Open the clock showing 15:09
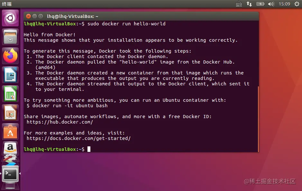Screen dimensions: 302x191 point(284,4)
